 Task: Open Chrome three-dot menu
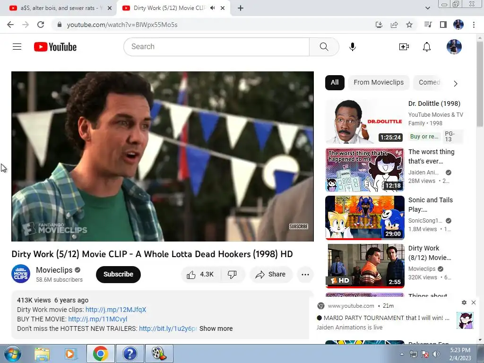tap(474, 25)
